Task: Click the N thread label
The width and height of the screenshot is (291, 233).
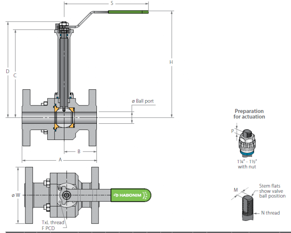Action: click(270, 213)
